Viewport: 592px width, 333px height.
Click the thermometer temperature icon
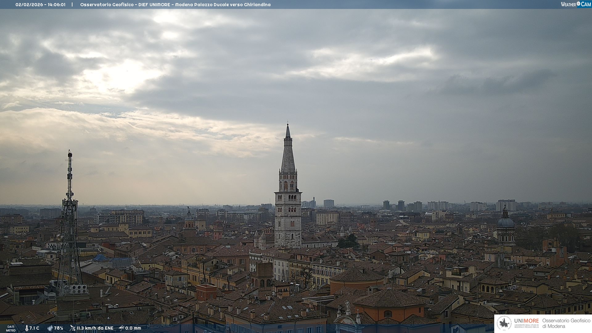[x=27, y=328]
